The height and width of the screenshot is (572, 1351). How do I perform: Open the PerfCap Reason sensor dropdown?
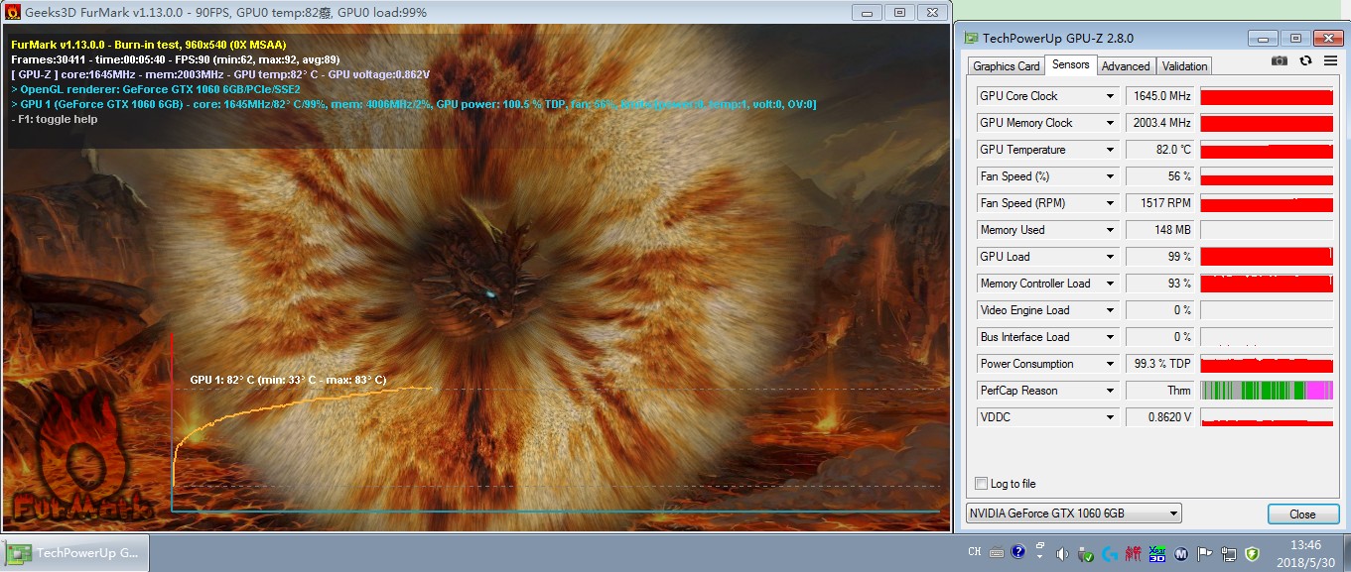click(x=1111, y=391)
